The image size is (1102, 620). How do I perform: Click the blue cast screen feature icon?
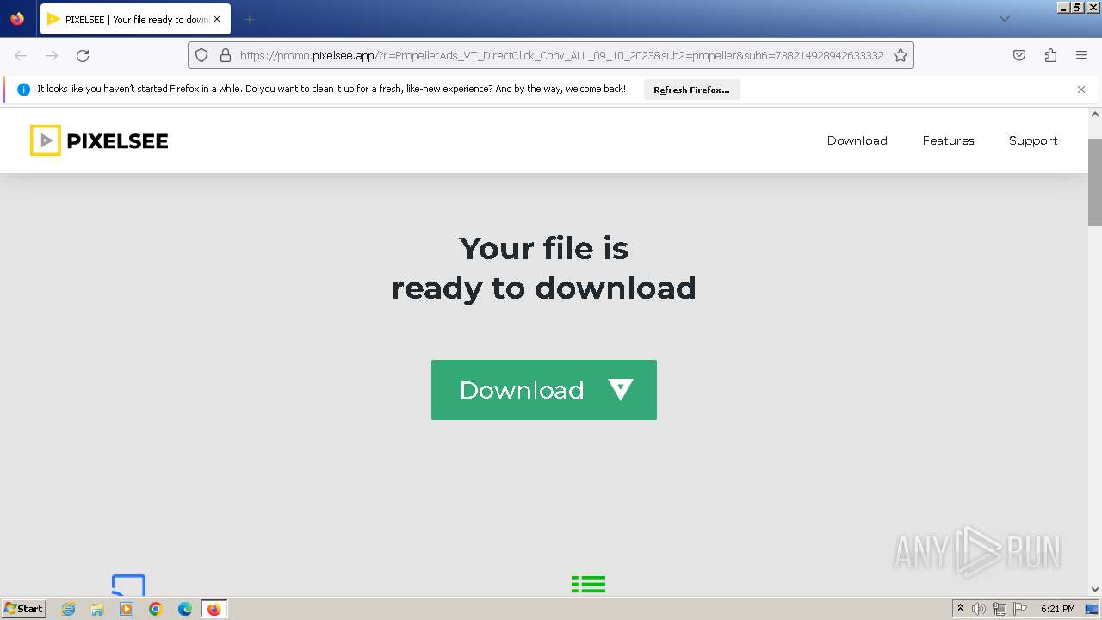coord(129,585)
